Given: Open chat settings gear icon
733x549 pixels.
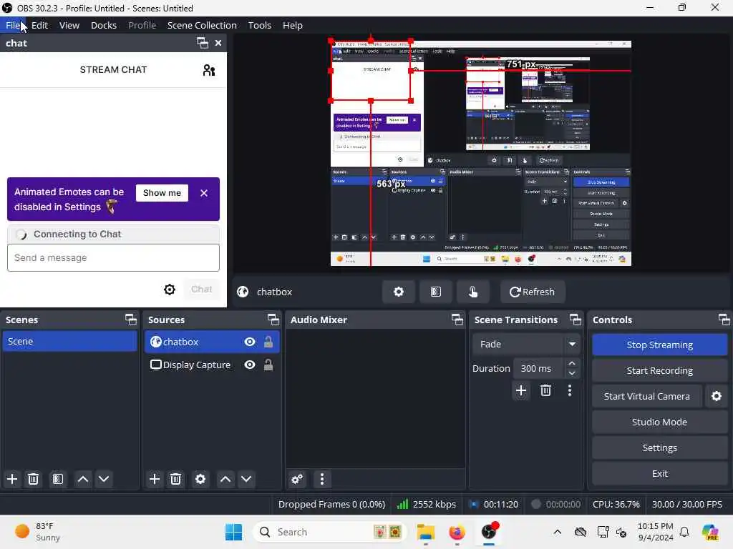Looking at the screenshot, I should [x=170, y=290].
